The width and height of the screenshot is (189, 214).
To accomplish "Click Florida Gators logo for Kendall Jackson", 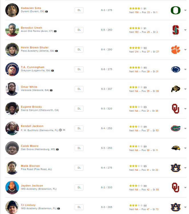I will tap(176, 128).
